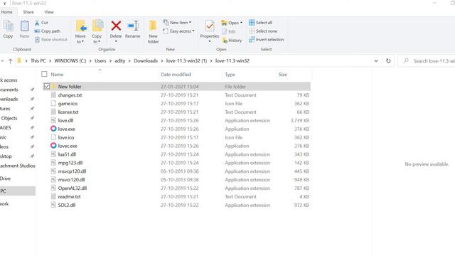
Task: Open the Move to menu
Action: (x=80, y=31)
